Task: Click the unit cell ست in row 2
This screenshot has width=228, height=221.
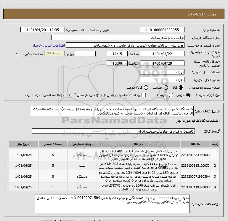Action: (x=82, y=166)
